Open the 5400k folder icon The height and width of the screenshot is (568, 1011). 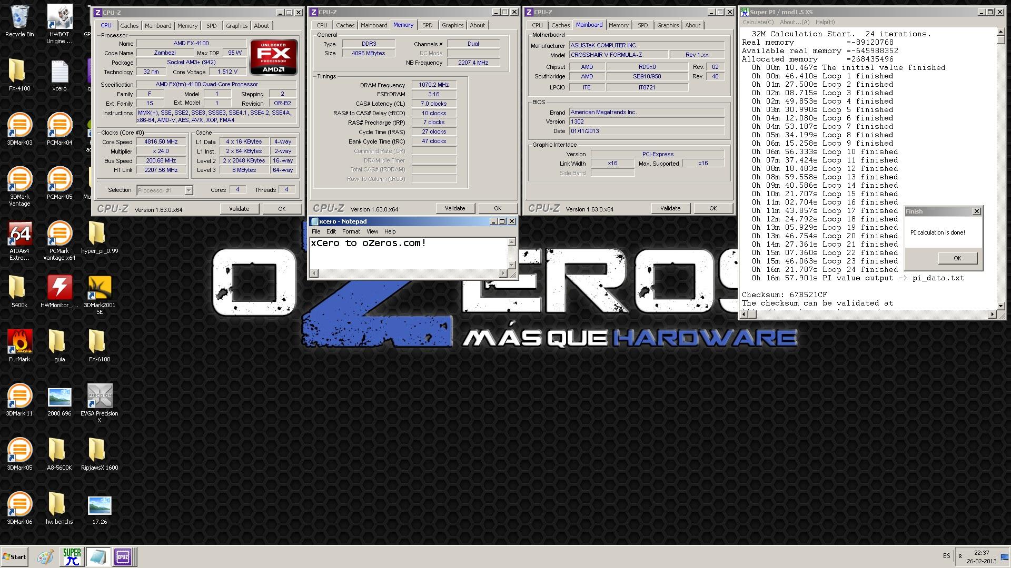[19, 292]
